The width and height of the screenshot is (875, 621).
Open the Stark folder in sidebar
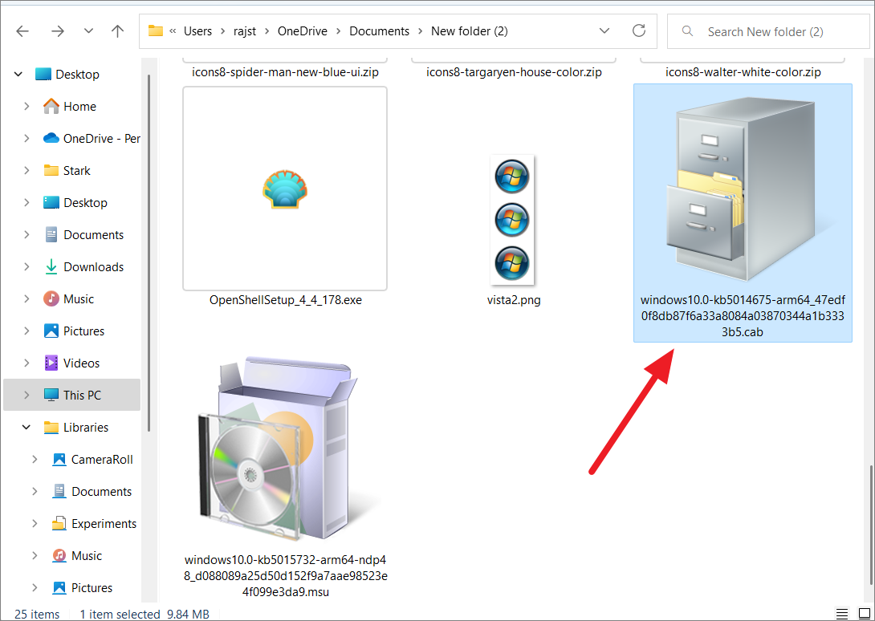(77, 170)
